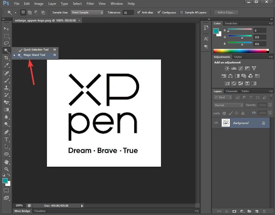This screenshot has width=275, height=215.
Task: Select the Zoom tool in toolbar
Action: click(6, 169)
